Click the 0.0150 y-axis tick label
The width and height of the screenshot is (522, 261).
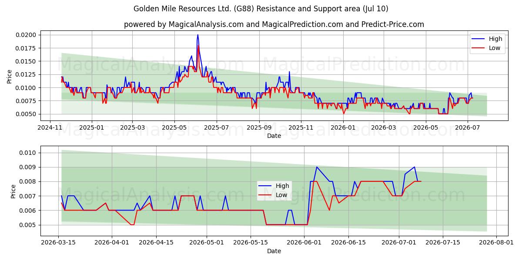pyautogui.click(x=27, y=61)
